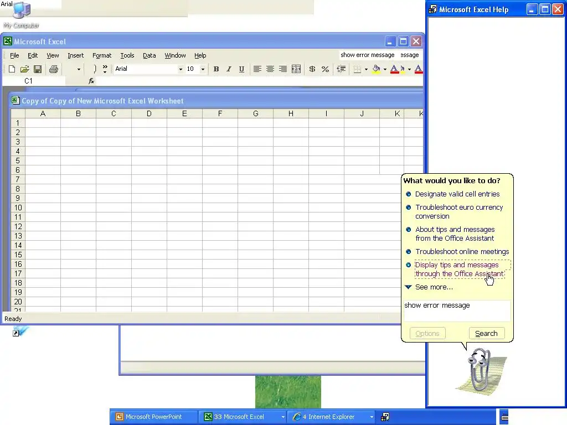Apply red font color A icon
The width and height of the screenshot is (567, 425).
point(394,69)
